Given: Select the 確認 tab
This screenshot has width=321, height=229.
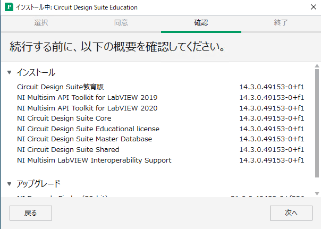Looking at the screenshot, I should 201,22.
